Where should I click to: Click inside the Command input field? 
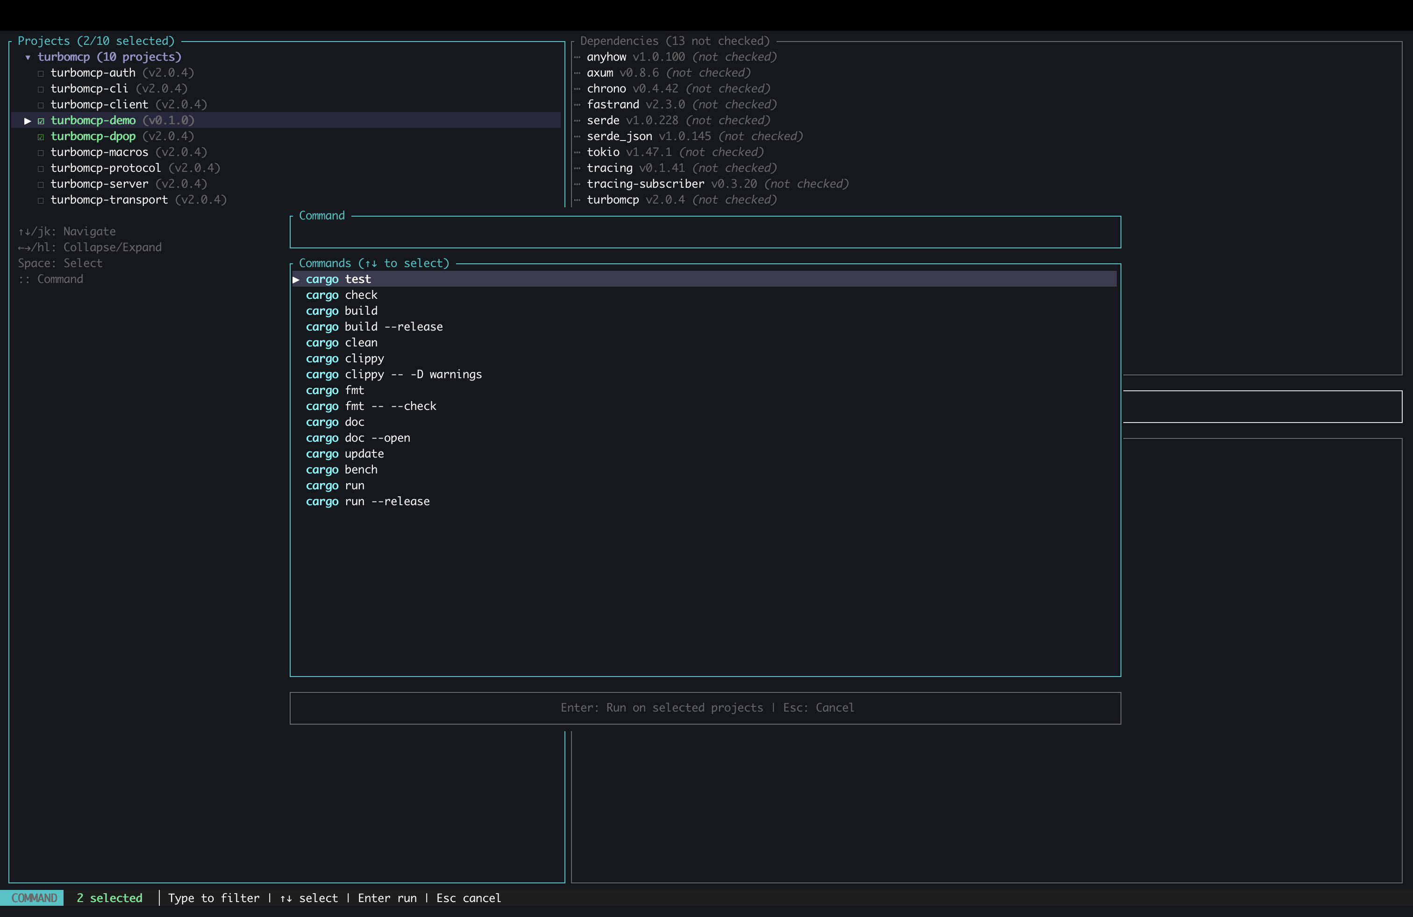coord(705,233)
